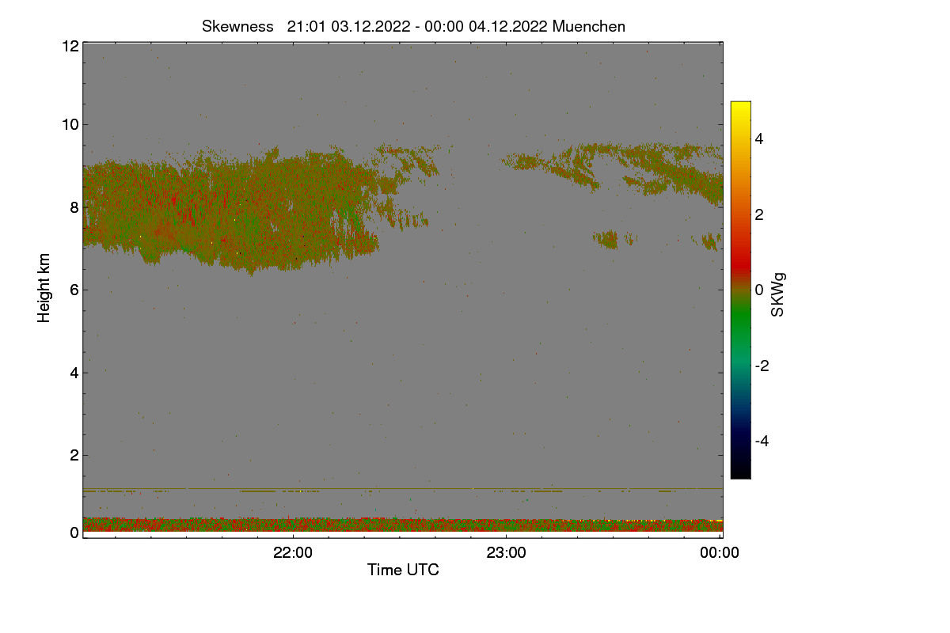Viewport: 950px width, 633px height.
Task: Click the height axis tick label 2
Action: coord(74,455)
